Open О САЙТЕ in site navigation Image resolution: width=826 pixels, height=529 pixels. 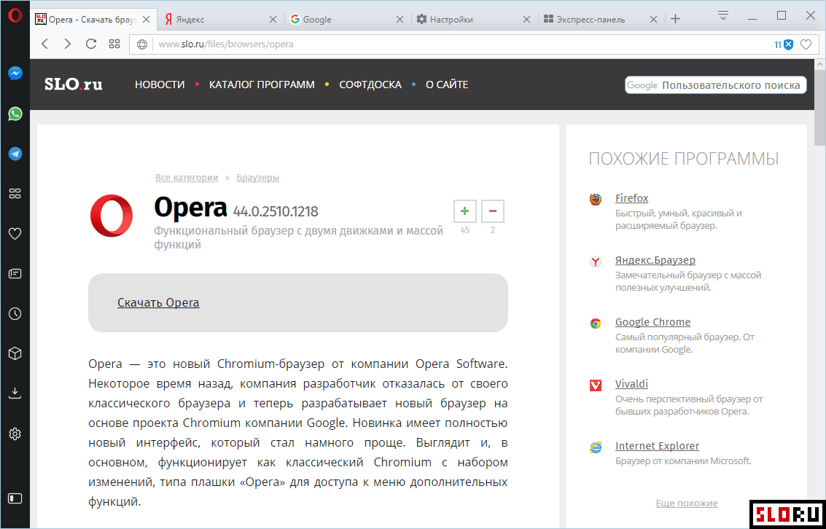click(447, 85)
